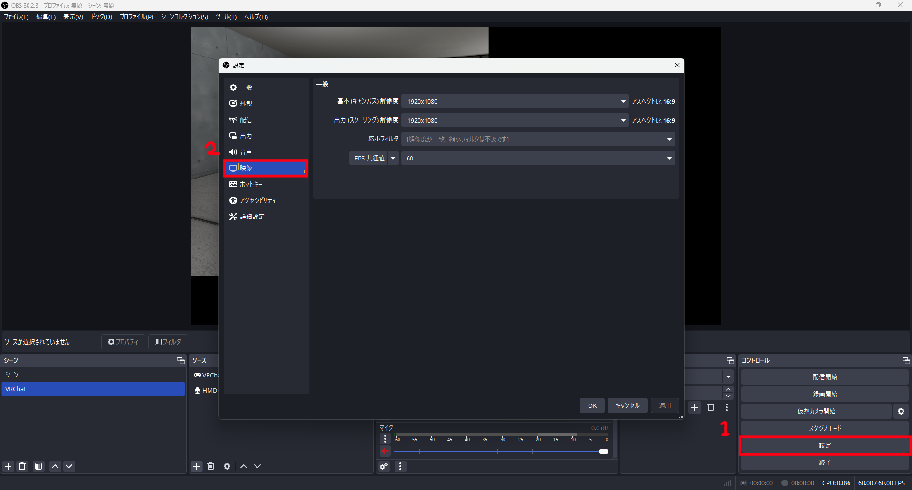Open source properties with the gear icon
The width and height of the screenshot is (912, 490).
pyautogui.click(x=227, y=466)
